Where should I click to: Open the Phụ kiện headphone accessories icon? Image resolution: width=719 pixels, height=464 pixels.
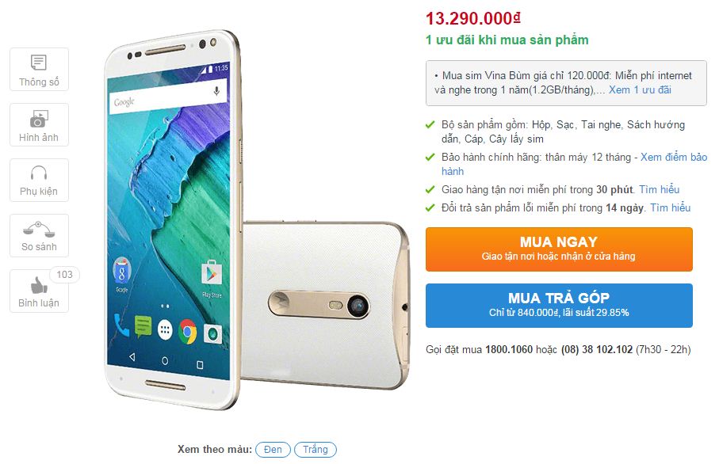[x=39, y=180]
